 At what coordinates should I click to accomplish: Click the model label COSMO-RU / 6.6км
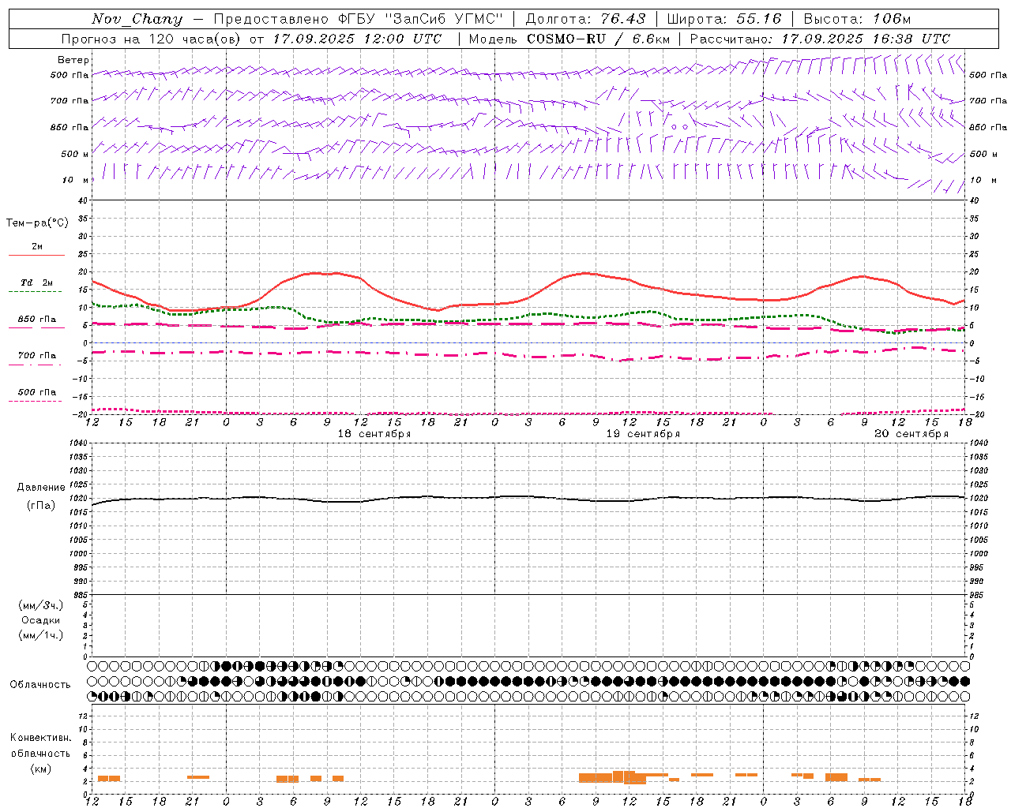tap(599, 39)
